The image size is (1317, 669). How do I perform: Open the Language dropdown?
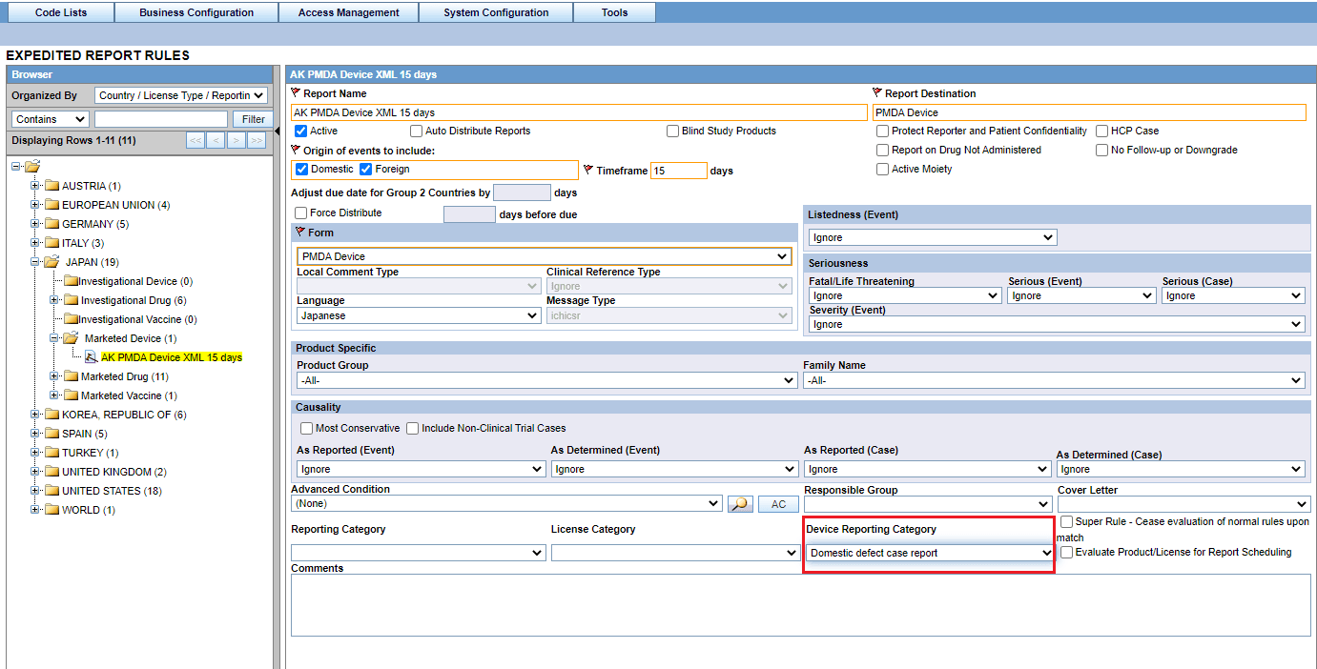coord(419,314)
